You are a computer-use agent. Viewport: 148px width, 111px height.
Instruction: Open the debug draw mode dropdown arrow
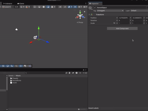pyautogui.click(x=55, y=7)
